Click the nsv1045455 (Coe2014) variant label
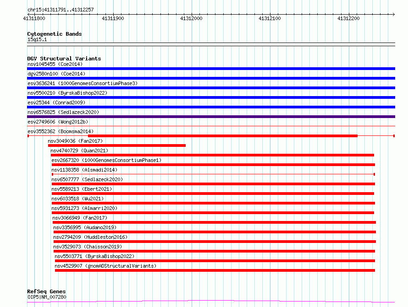 pos(55,64)
